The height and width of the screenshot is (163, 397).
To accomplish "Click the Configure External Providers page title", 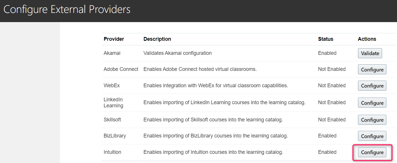I will pos(67,9).
